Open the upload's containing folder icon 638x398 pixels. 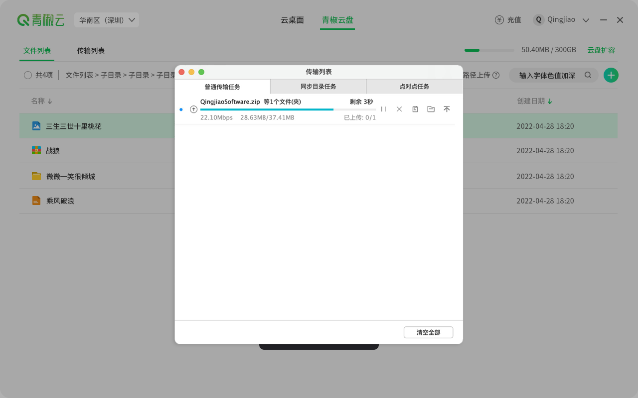[431, 109]
